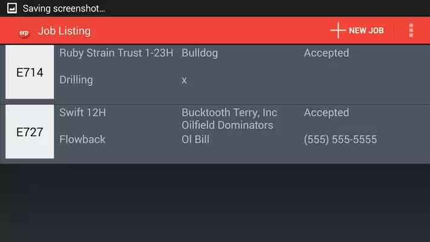
Task: Tap the Saving screenshot notification text
Action: pos(64,8)
